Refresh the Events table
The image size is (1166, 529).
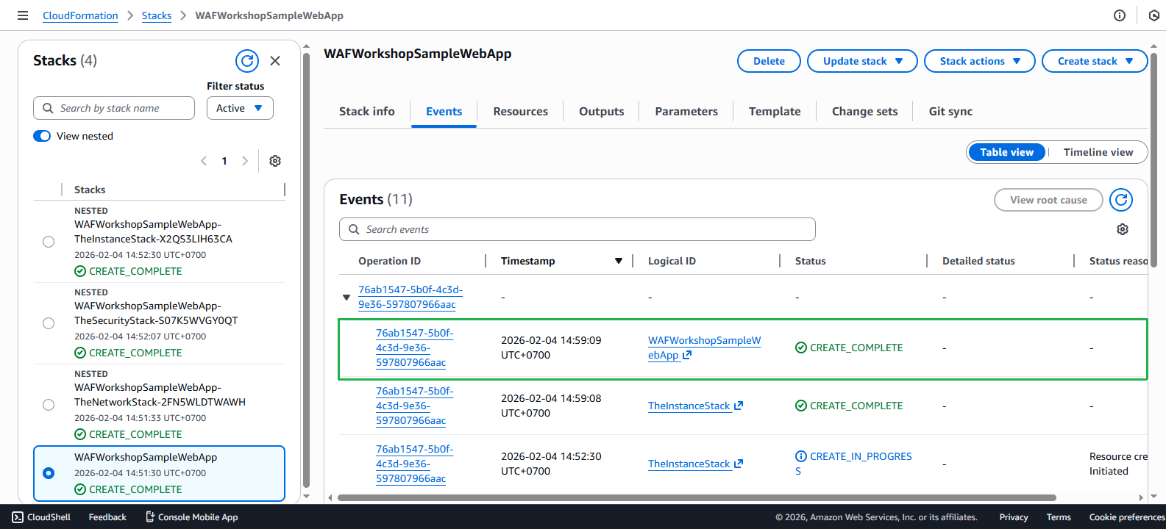pyautogui.click(x=1121, y=200)
